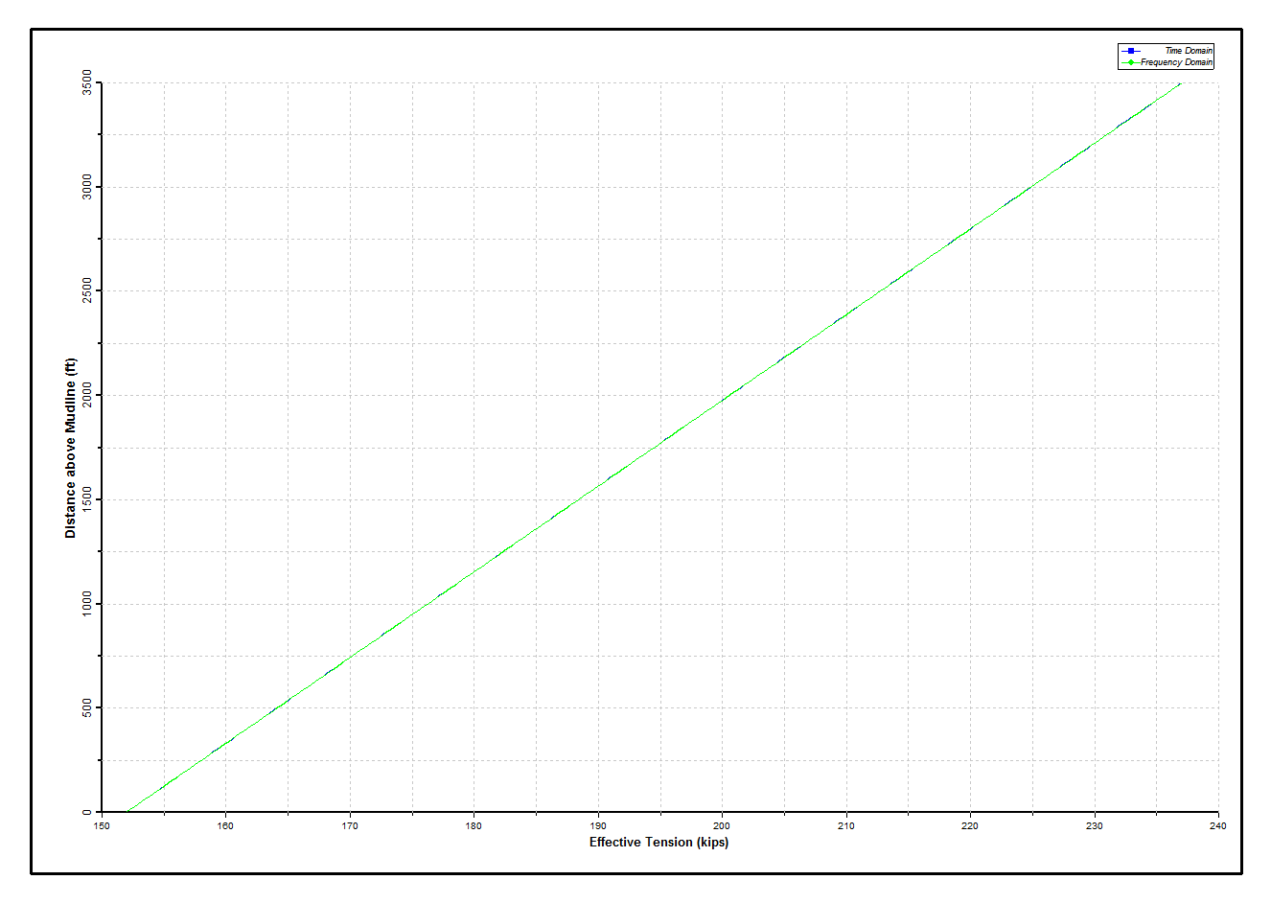Click the y-axis tick label 2500

pos(88,290)
